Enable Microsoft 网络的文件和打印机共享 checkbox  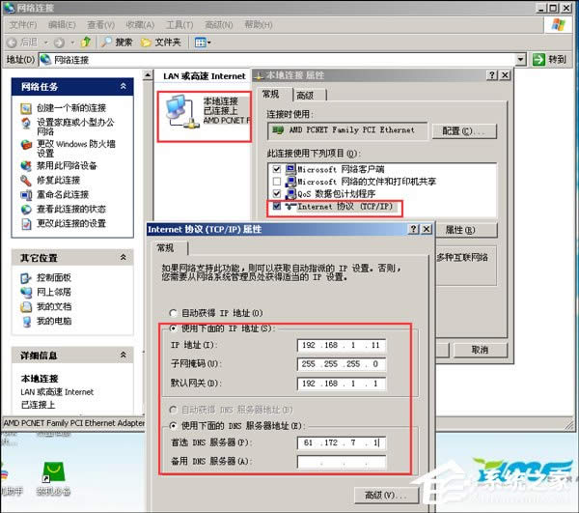point(278,182)
